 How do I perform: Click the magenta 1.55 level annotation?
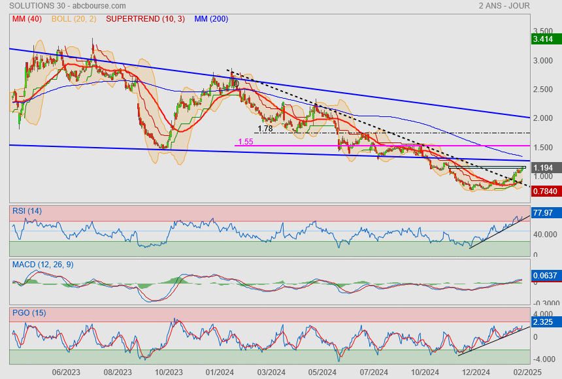tap(246, 142)
